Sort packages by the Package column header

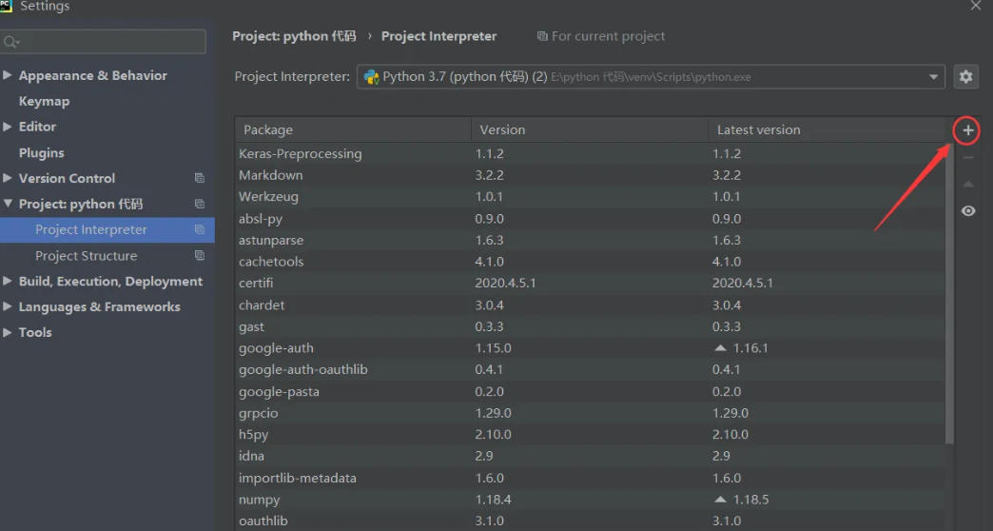tap(352, 129)
